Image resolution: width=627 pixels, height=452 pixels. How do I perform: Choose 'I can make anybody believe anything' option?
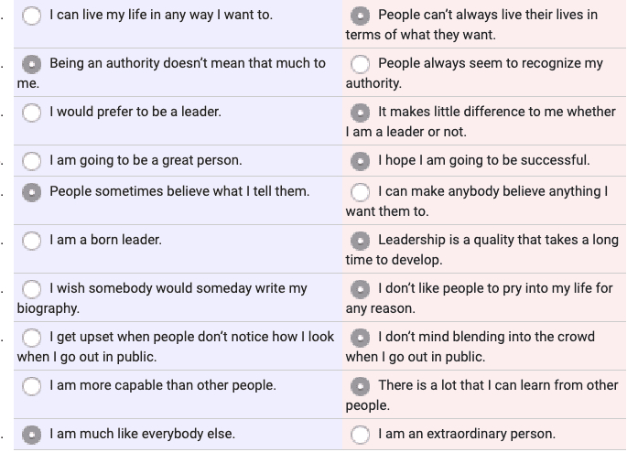[360, 192]
